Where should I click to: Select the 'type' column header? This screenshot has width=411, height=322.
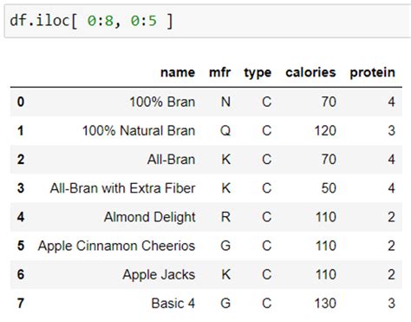click(258, 73)
